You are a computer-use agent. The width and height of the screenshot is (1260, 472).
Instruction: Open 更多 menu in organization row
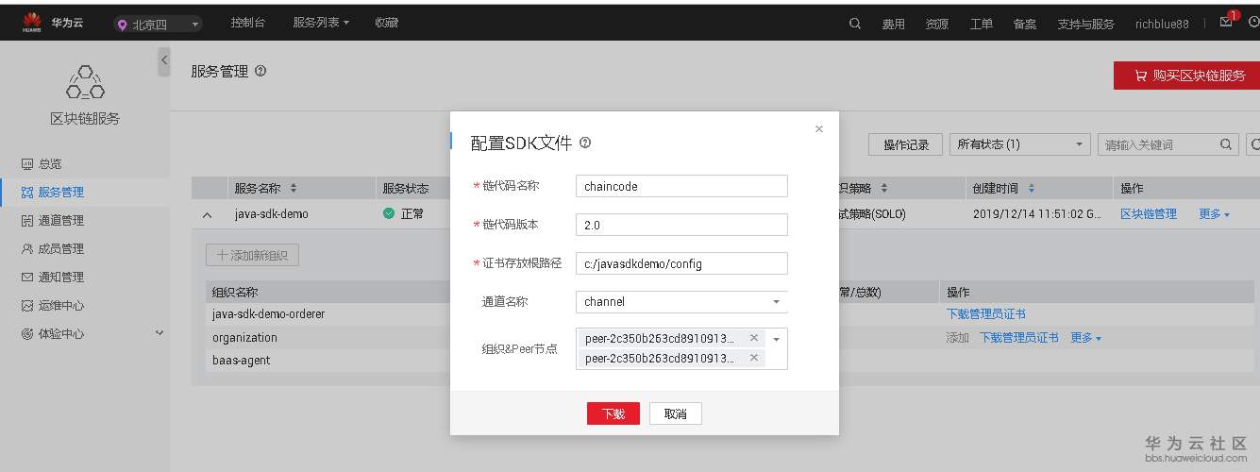(x=1085, y=337)
